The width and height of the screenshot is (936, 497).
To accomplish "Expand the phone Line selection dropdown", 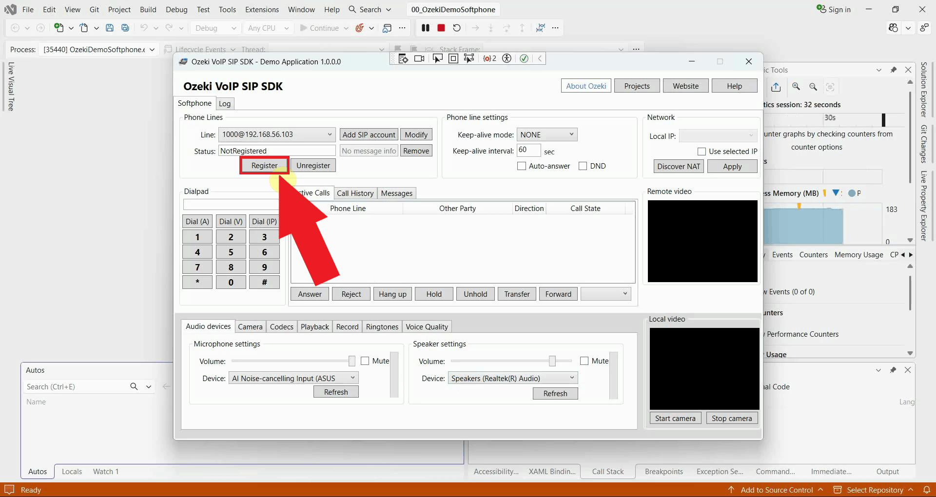I will [277, 134].
